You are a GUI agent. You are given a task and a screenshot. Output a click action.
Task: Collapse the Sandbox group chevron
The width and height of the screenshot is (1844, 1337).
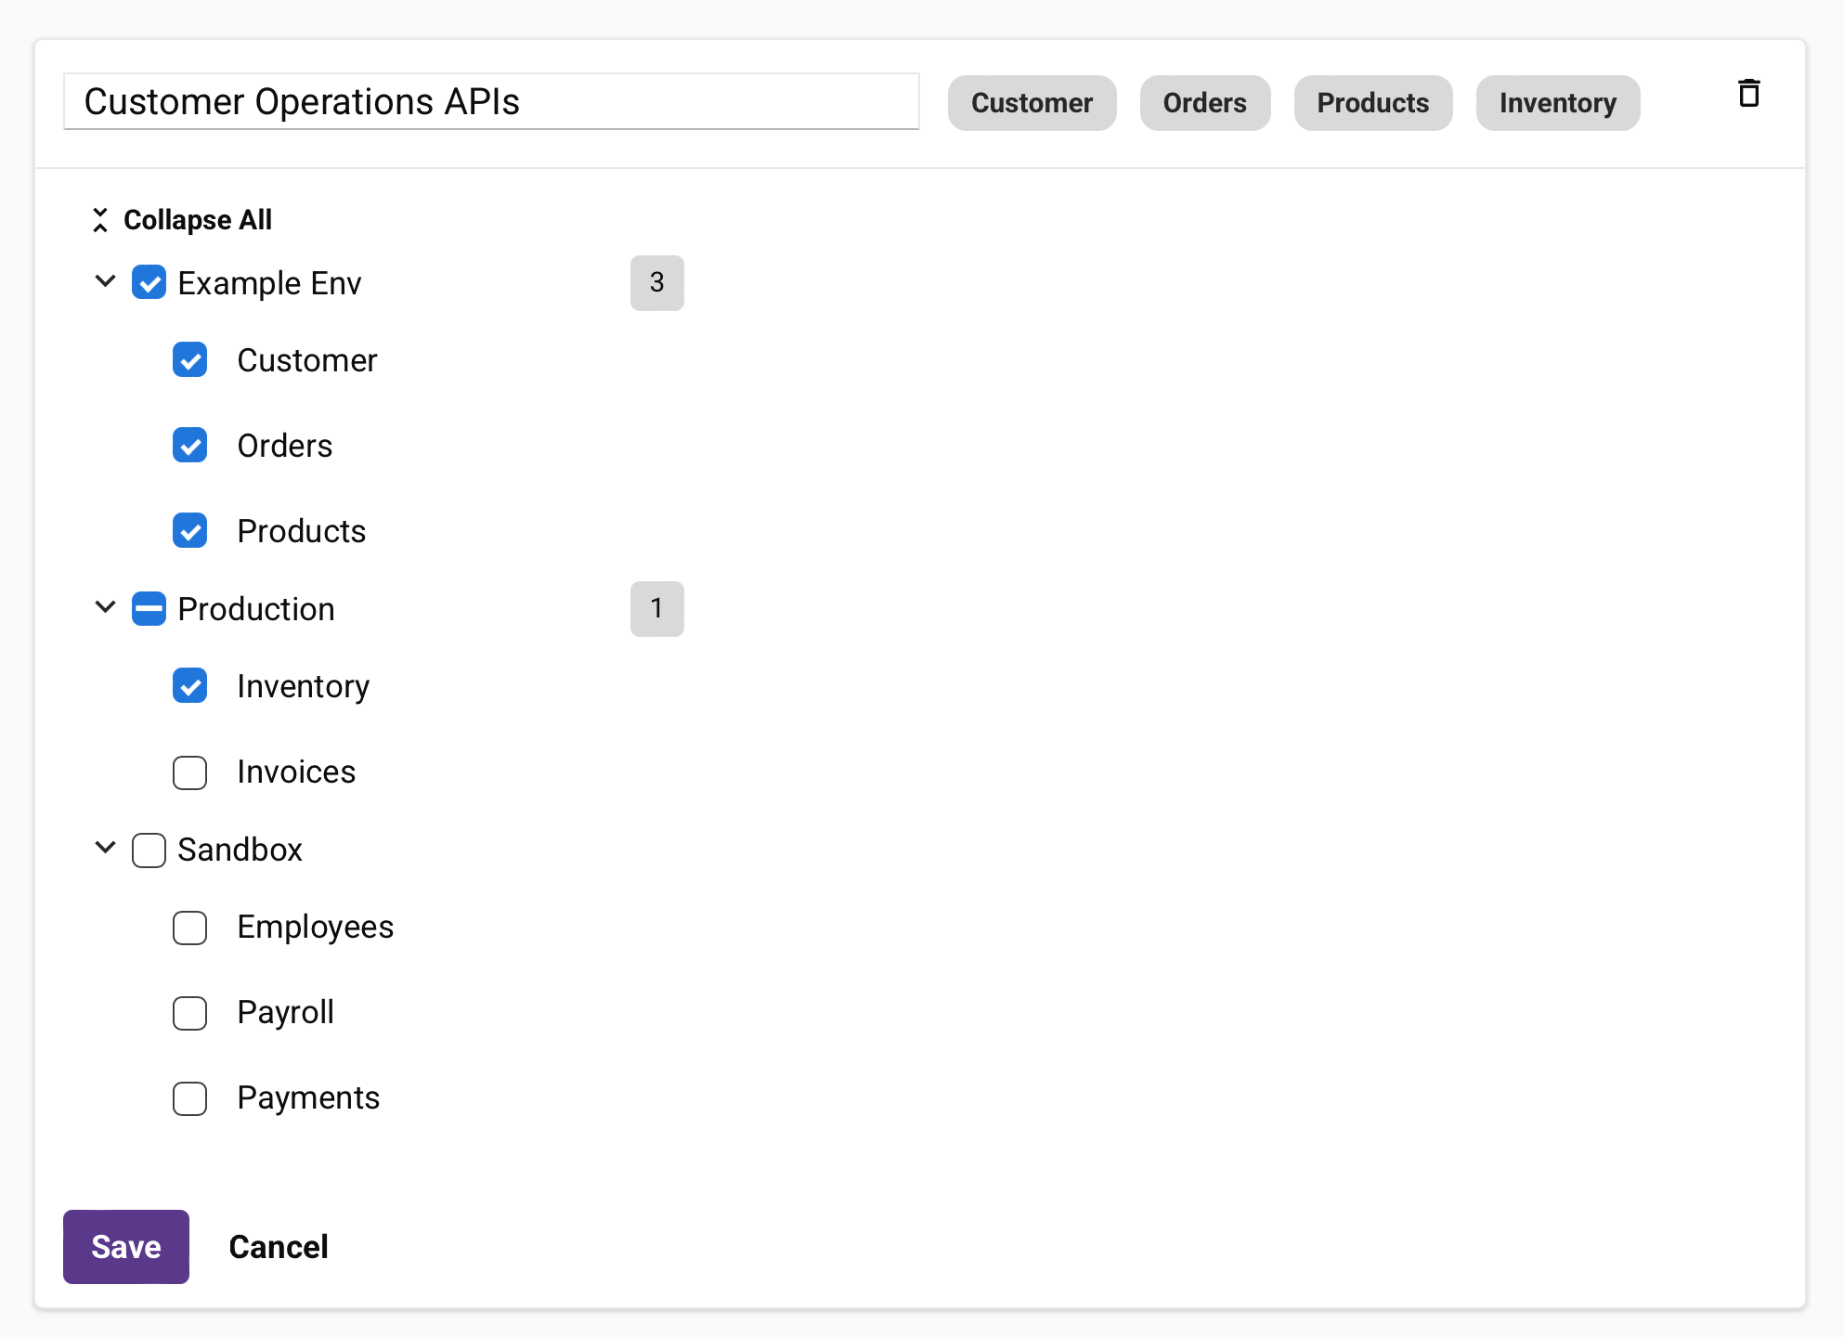(106, 848)
